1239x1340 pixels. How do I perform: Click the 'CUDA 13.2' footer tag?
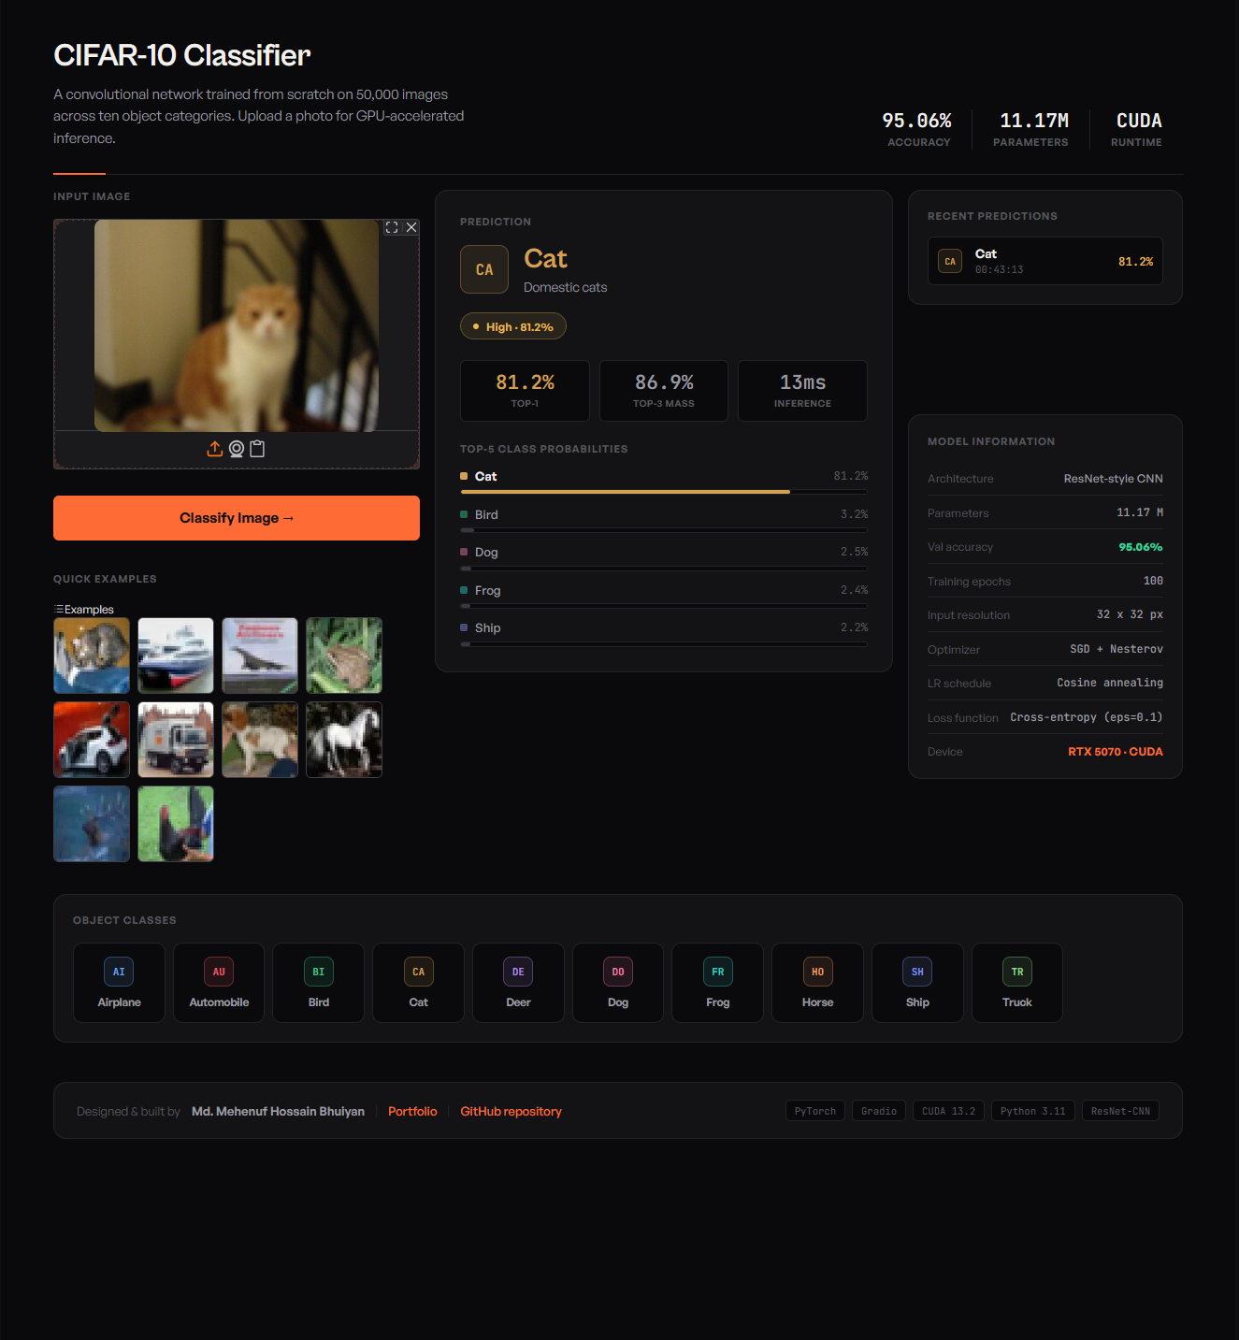(948, 1111)
